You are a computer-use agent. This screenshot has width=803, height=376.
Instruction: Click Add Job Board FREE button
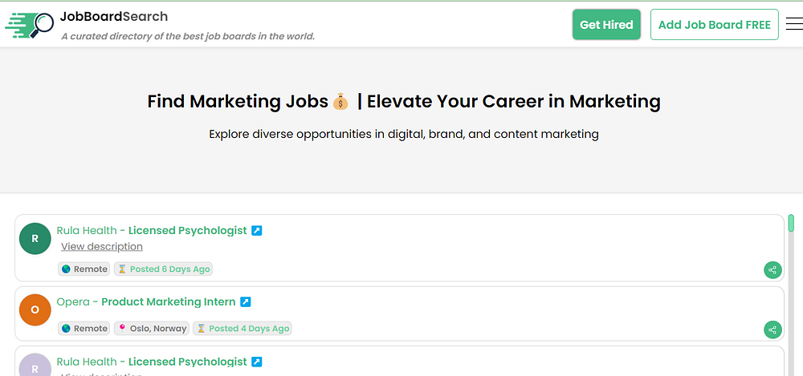714,25
